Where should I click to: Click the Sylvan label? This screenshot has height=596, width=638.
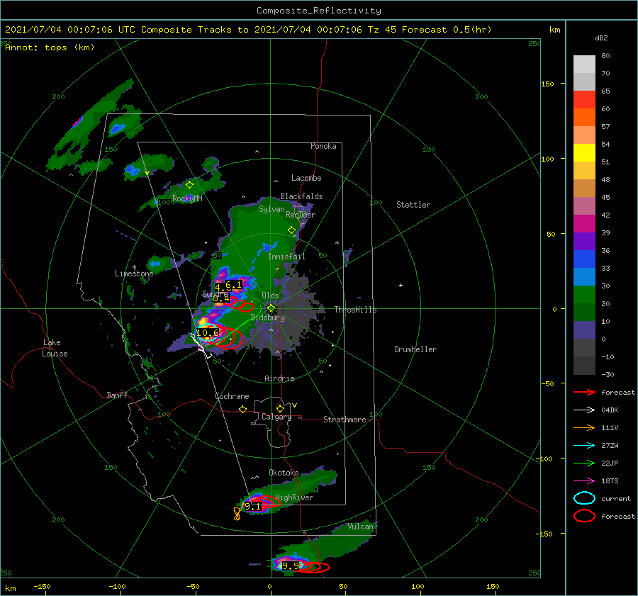[272, 209]
